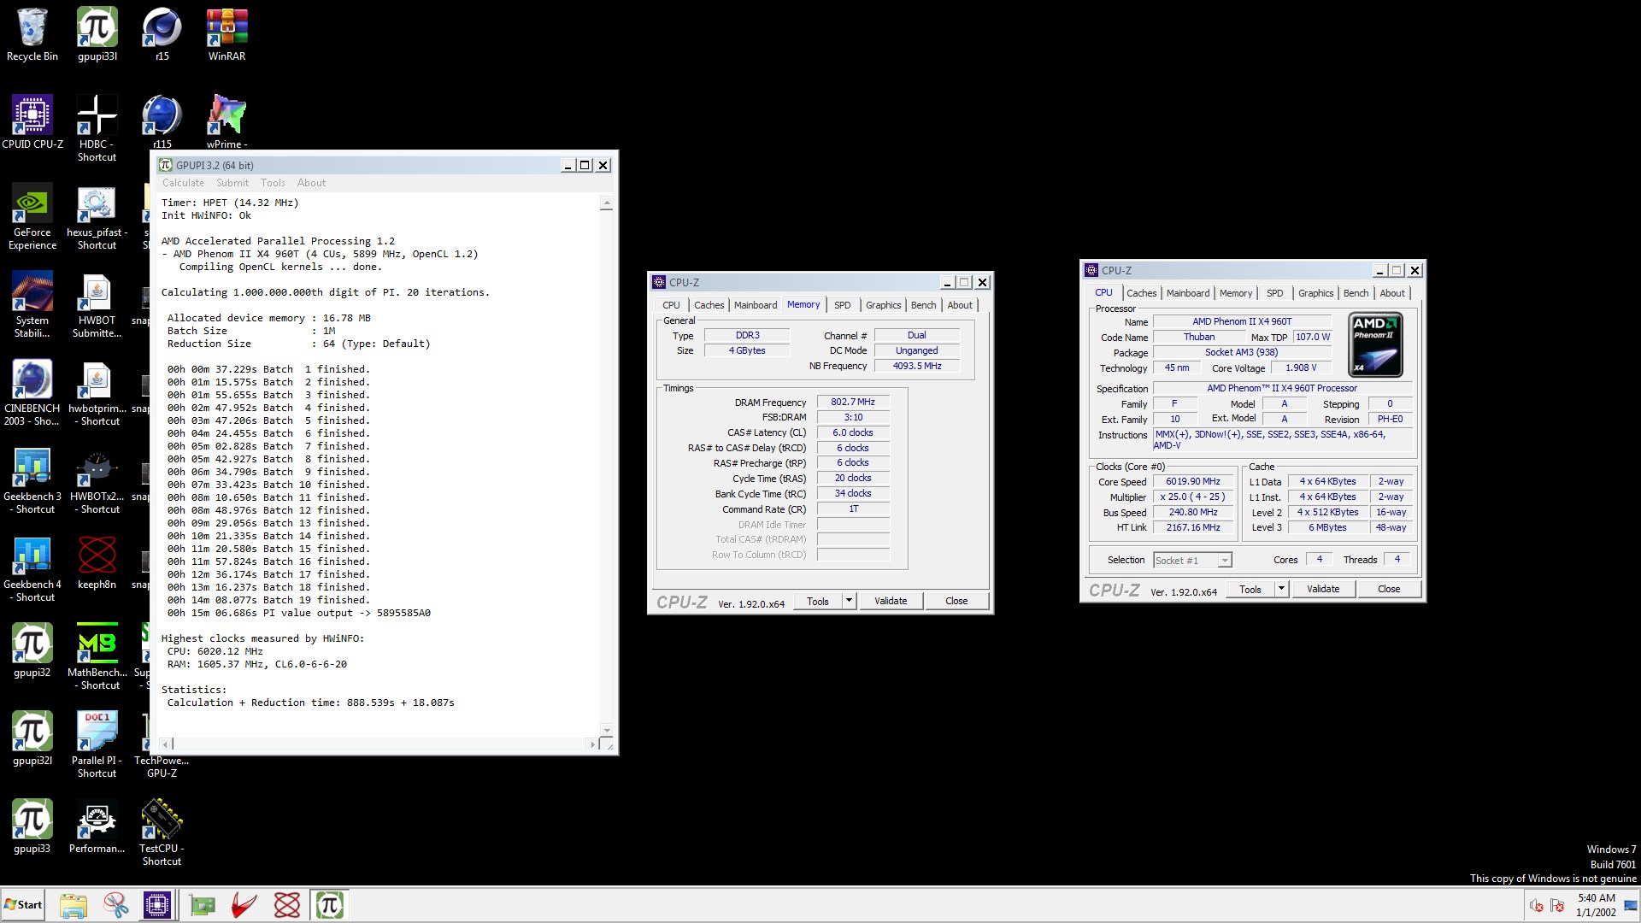
Task: Open the Tools menu in GPUPI
Action: pos(273,183)
